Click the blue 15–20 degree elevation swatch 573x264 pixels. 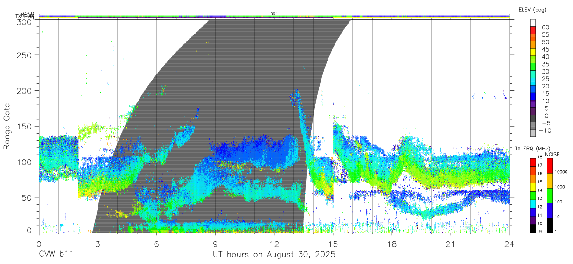(533, 90)
